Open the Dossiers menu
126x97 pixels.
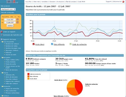tap(52, 2)
